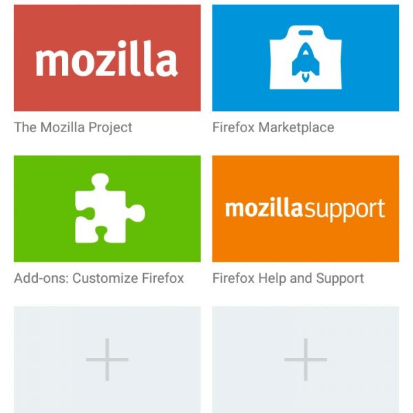Select the 'Firefox Marketplace' caption
The height and width of the screenshot is (413, 413).
[x=273, y=127]
